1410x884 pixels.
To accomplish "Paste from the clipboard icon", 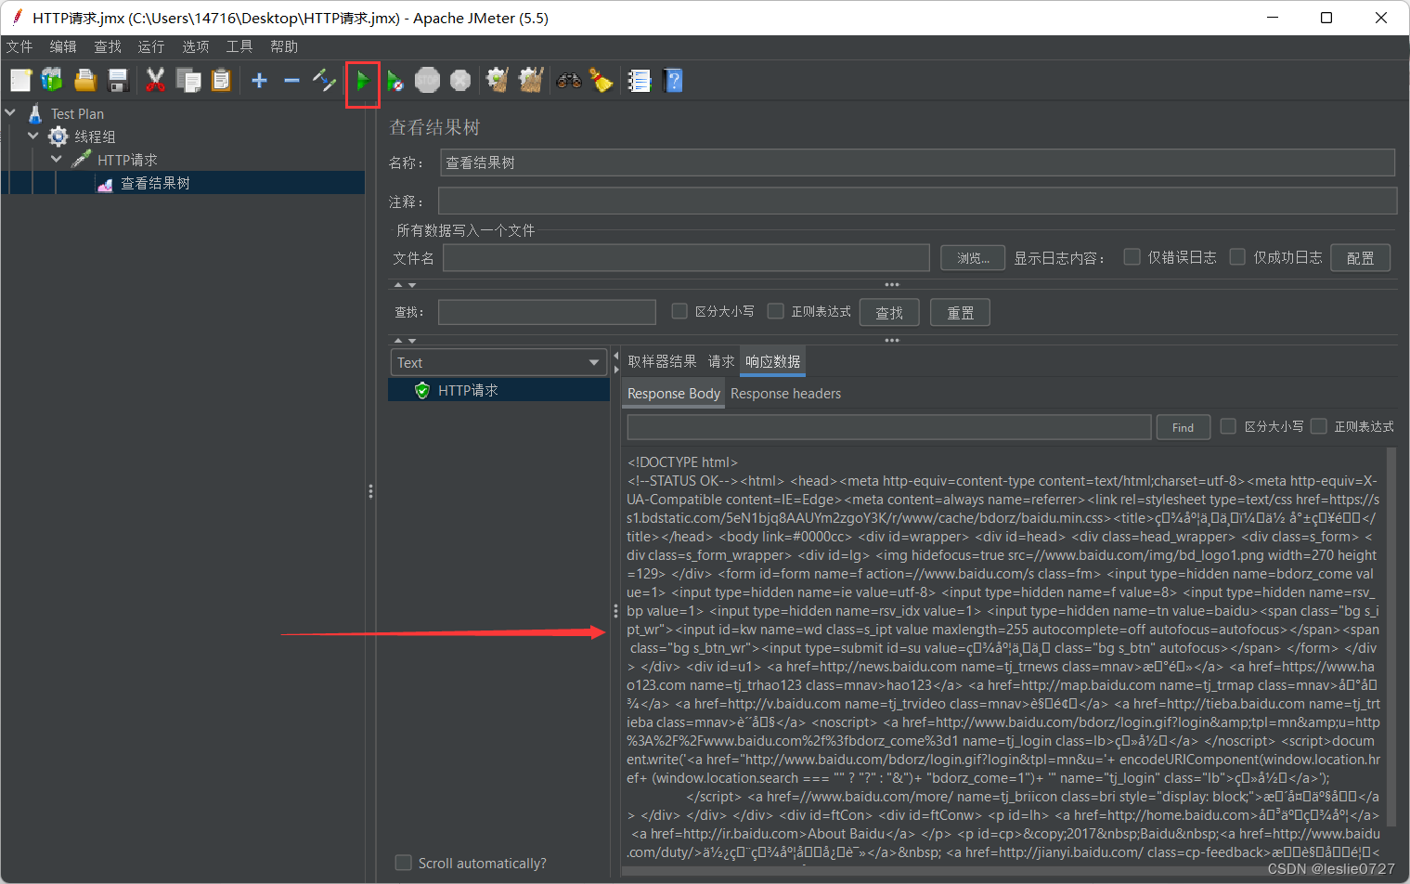I will [221, 81].
